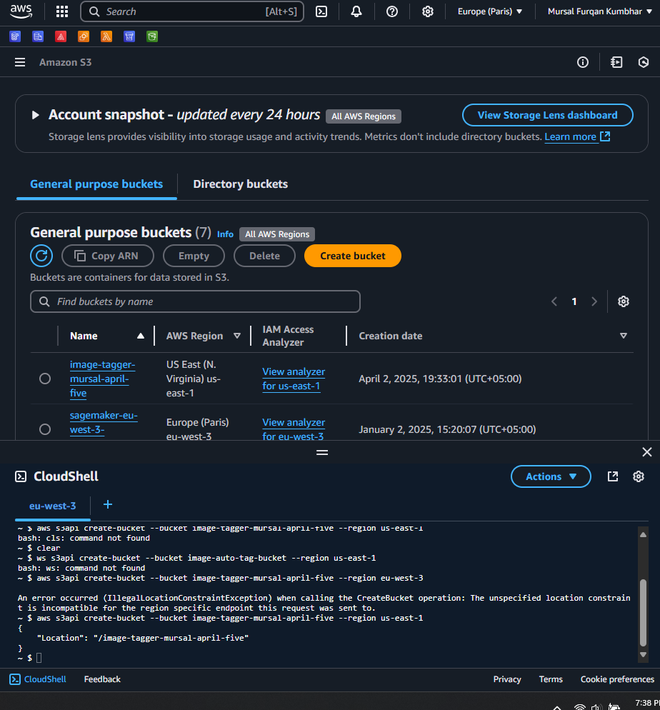Sort buckets by AWS Region column arrow

237,336
